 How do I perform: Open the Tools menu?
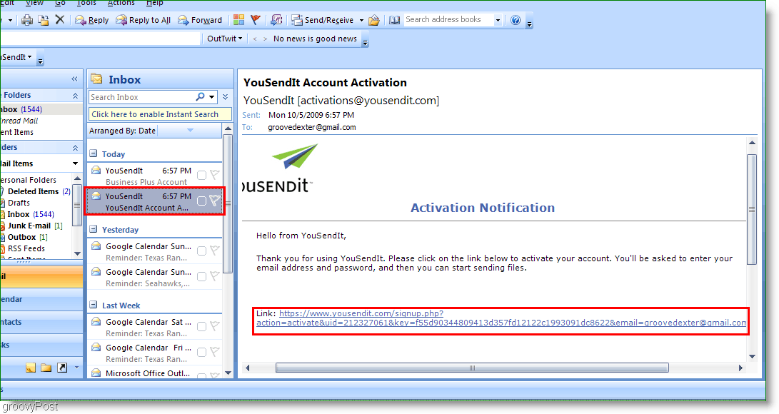(87, 3)
